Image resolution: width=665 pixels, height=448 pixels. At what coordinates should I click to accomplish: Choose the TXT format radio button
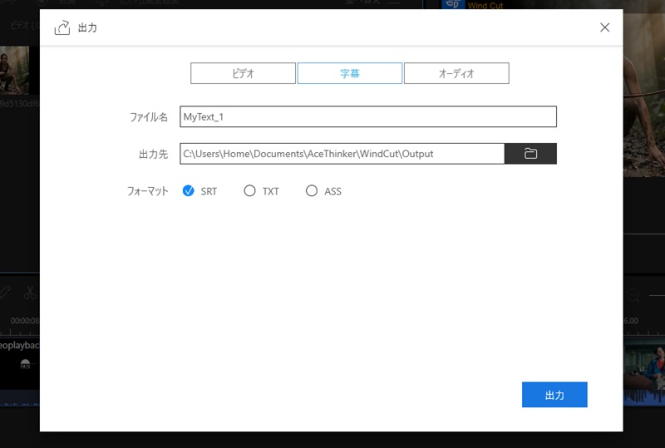[x=250, y=191]
